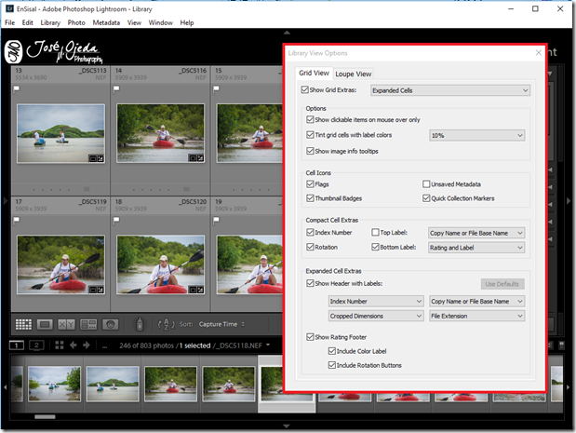Switch to Loupe view mode icon

(45, 324)
